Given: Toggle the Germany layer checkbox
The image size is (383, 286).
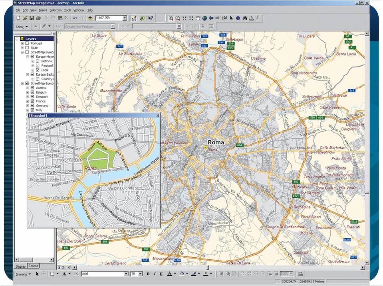Looking at the screenshot, I should tap(32, 106).
